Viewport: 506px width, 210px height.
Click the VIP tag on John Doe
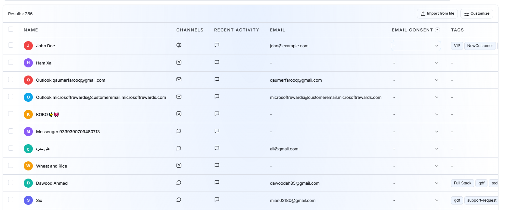457,46
